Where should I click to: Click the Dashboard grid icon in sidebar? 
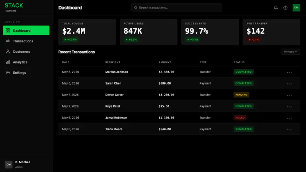8,31
